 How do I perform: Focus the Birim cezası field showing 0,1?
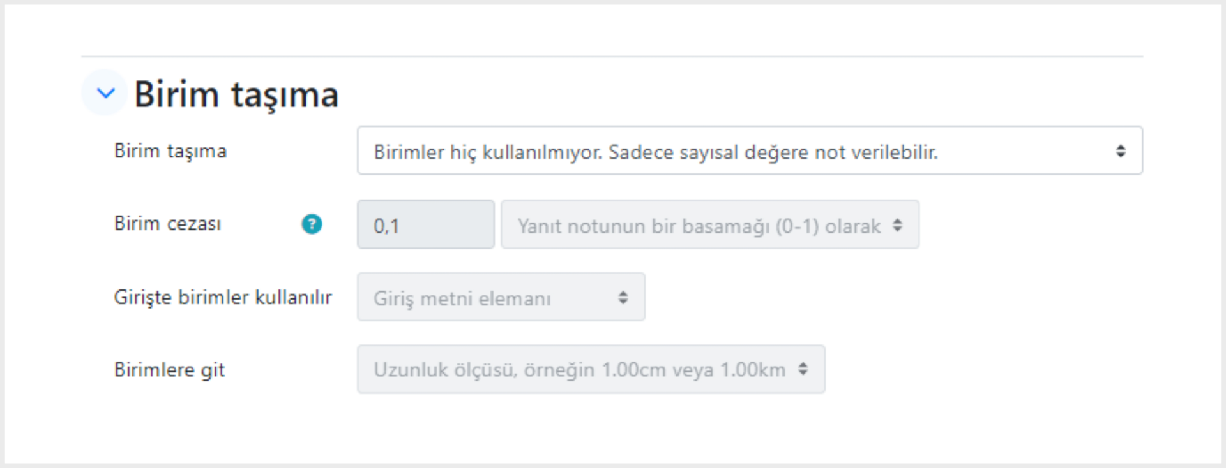click(426, 224)
